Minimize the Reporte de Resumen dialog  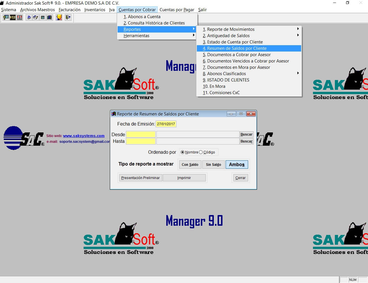click(231, 114)
